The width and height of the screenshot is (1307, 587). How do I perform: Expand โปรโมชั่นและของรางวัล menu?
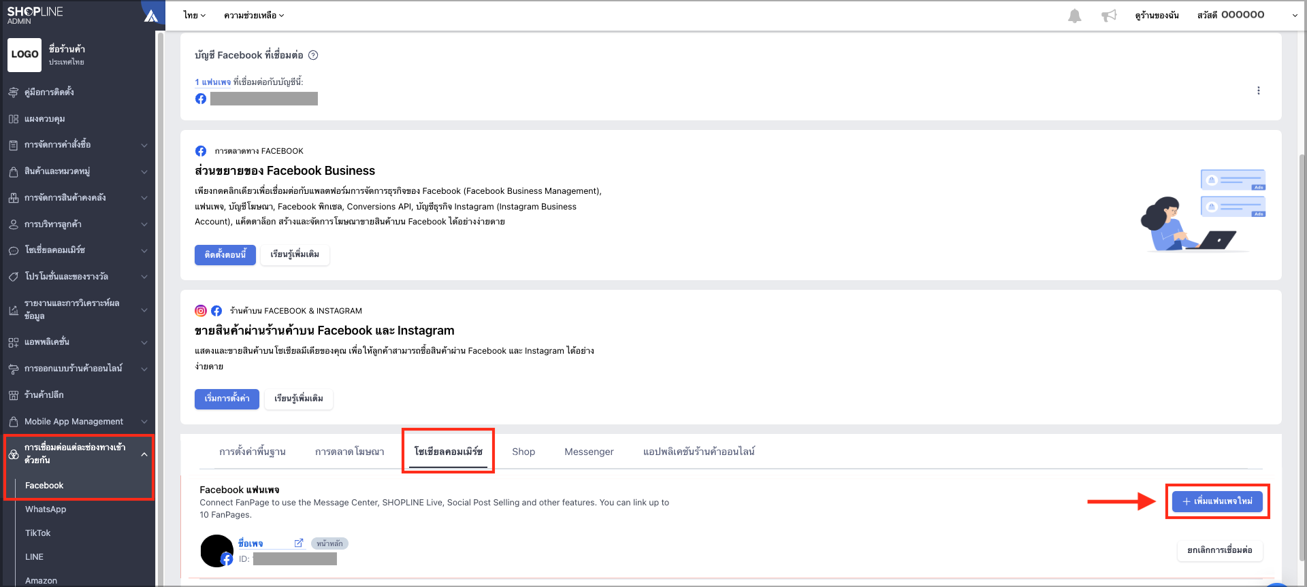point(144,277)
